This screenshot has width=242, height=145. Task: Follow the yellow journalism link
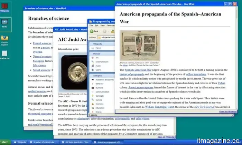coord(196,74)
